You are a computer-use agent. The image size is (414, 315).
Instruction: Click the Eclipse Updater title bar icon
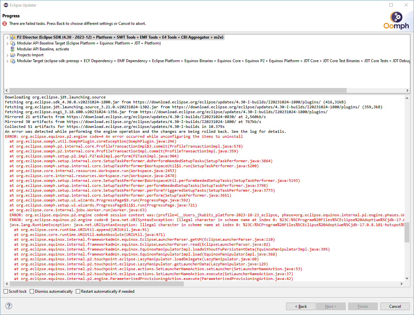pos(5,5)
